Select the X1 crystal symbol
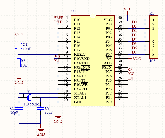Image resolution: width=165 pixels, height=138 pixels. tap(30, 97)
